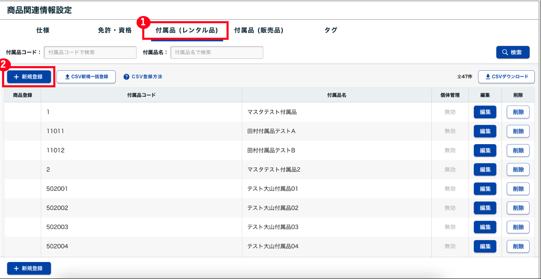The width and height of the screenshot is (541, 279).
Task: Open the CSV登録方法 help link
Action: click(x=146, y=77)
